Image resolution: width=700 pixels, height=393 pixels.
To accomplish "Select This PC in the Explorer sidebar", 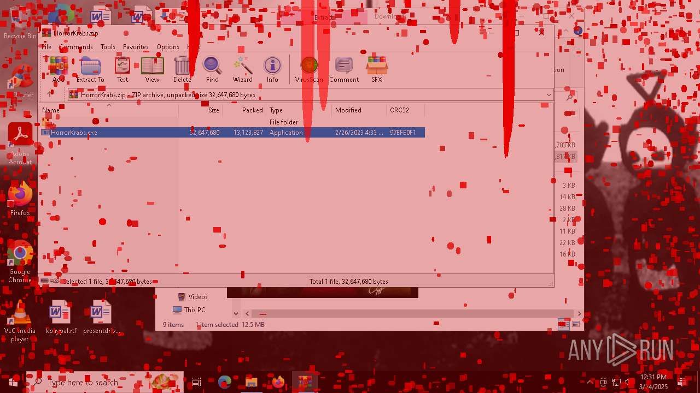I will click(x=189, y=310).
